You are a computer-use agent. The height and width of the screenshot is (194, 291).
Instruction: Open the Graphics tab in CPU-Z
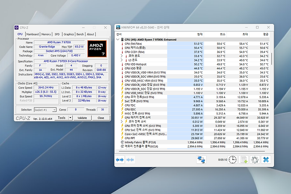click(x=69, y=34)
